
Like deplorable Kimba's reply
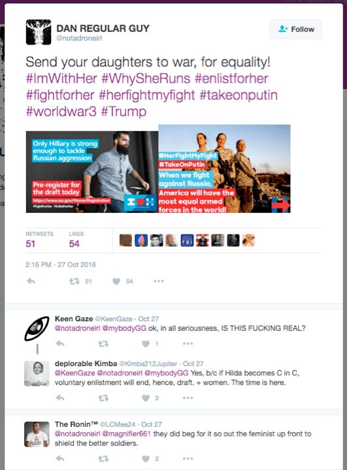point(146,398)
